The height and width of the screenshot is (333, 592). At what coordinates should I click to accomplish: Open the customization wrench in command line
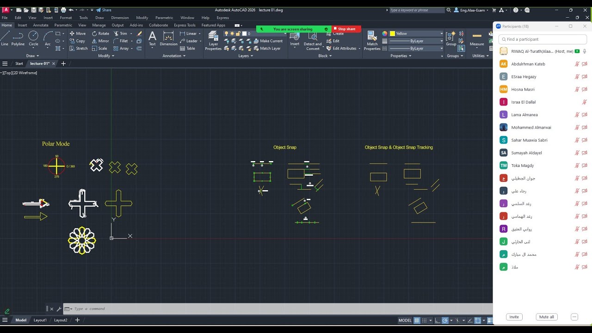[x=59, y=309]
